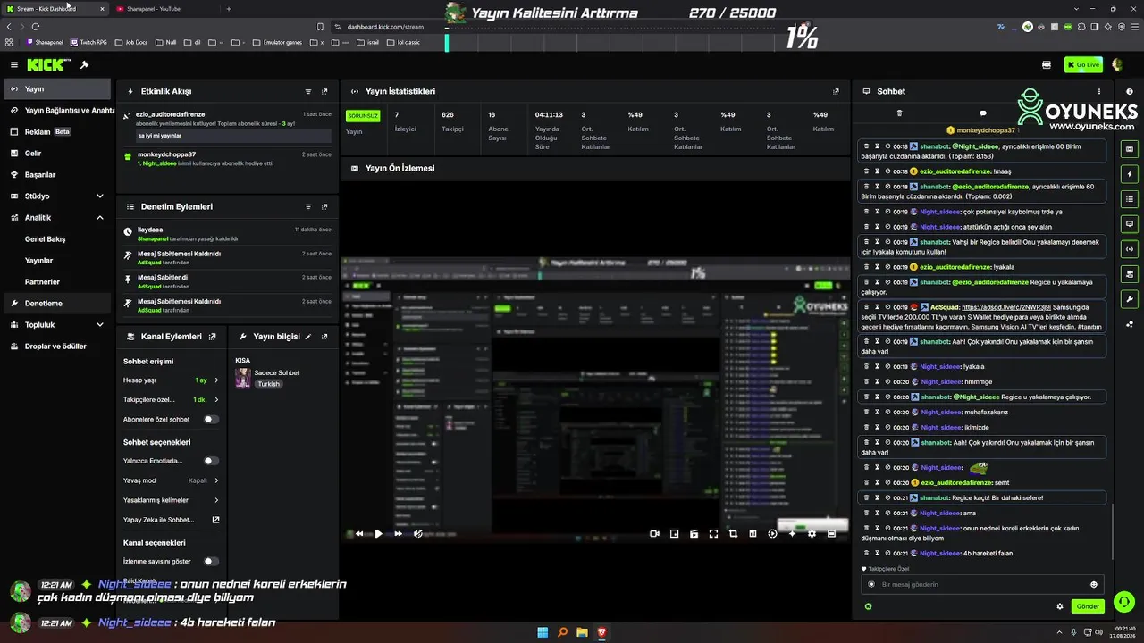The height and width of the screenshot is (643, 1144).
Task: Open Yayın Bağlantısı ve Anahtarı sidebar item
Action: [x=59, y=111]
